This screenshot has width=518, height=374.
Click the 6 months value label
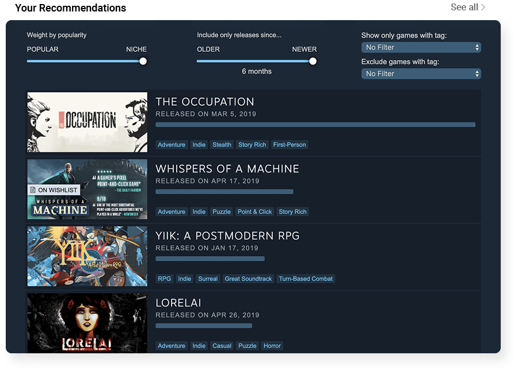tap(257, 71)
